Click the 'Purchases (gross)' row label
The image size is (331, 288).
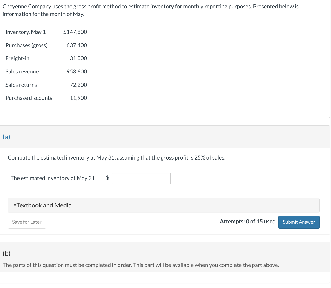point(27,45)
